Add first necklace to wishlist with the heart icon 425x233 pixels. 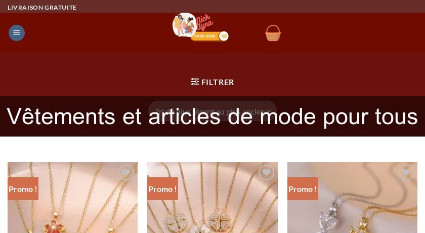[126, 172]
